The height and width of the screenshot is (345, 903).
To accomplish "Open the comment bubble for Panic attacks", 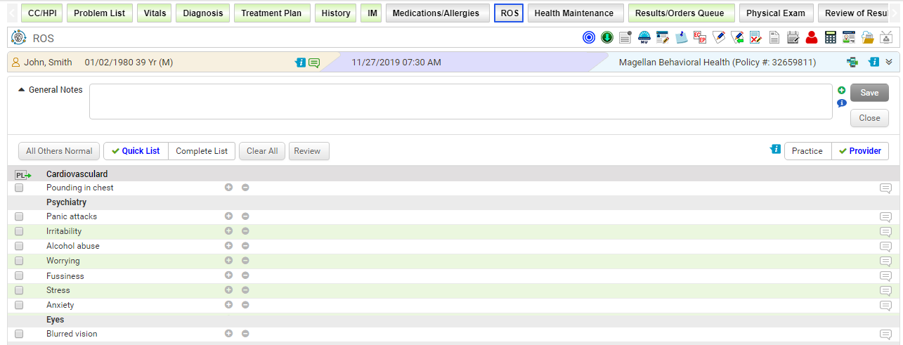I will [x=885, y=217].
